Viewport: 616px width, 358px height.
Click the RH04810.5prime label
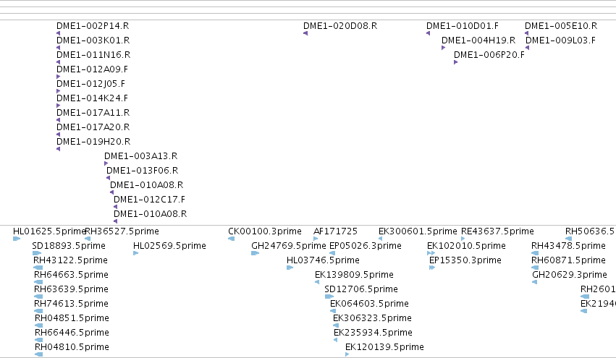pos(72,347)
